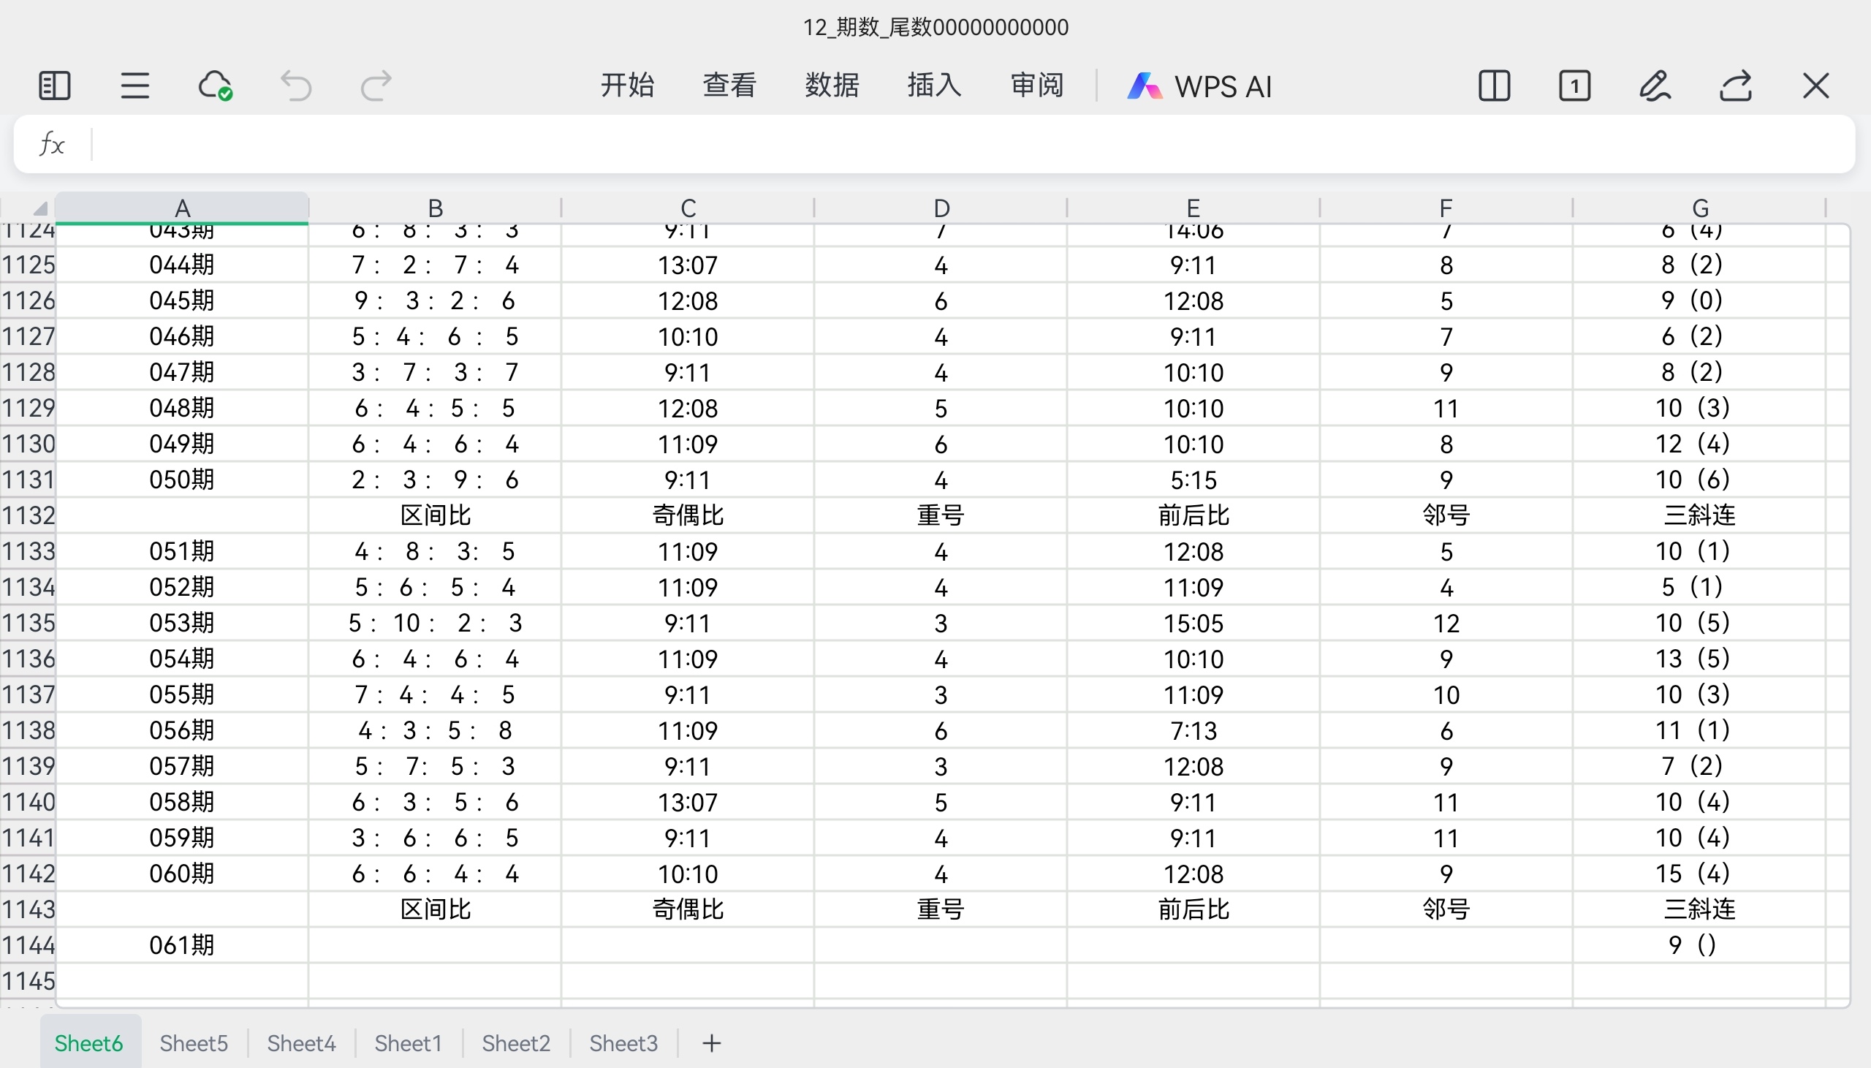Select column D header
This screenshot has height=1068, width=1871.
(x=941, y=208)
